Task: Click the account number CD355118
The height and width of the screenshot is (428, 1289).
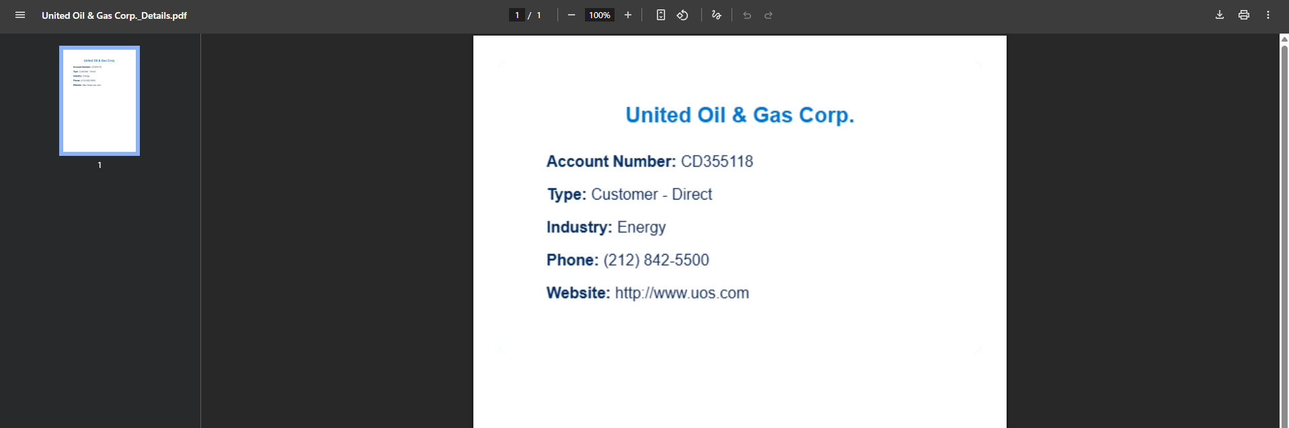Action: (717, 161)
